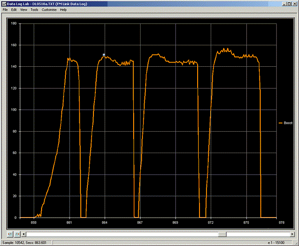
Task: Click the 858 x-axis label
Action: point(34,223)
